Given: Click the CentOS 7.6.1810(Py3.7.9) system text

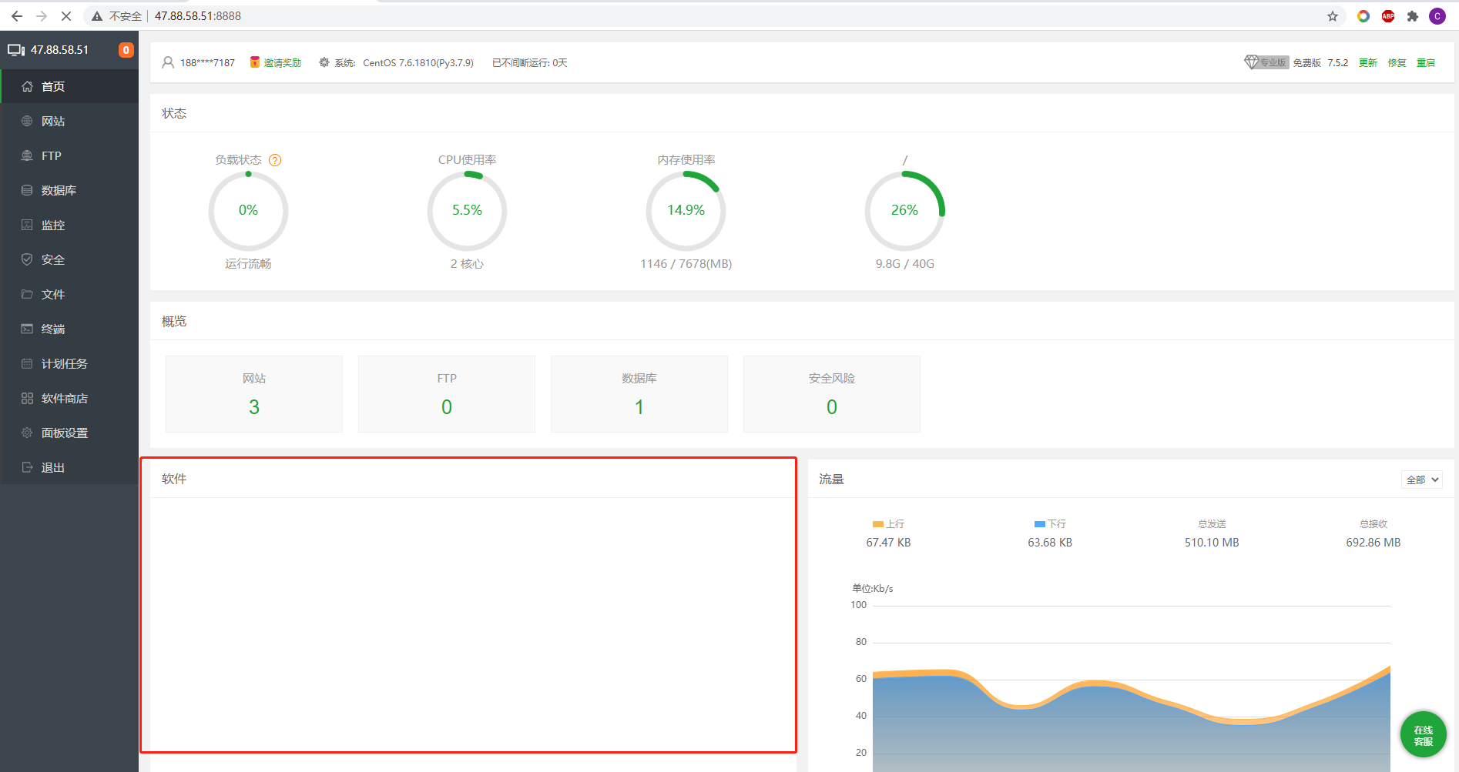Looking at the screenshot, I should pyautogui.click(x=418, y=62).
